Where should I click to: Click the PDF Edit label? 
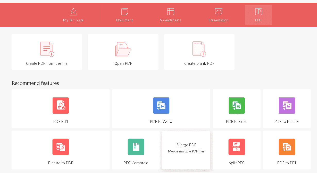coord(61,122)
